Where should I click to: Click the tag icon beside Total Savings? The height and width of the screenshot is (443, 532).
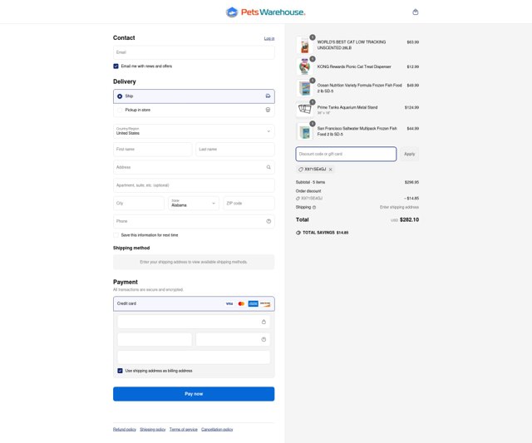[298, 233]
